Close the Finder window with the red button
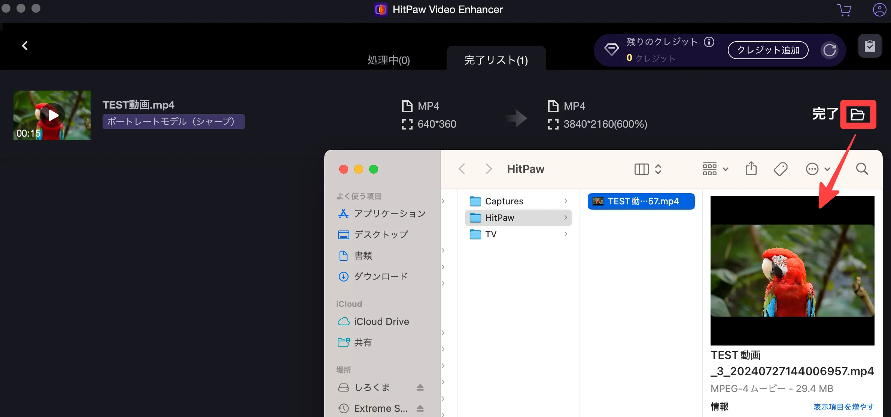The height and width of the screenshot is (417, 891). click(x=343, y=169)
